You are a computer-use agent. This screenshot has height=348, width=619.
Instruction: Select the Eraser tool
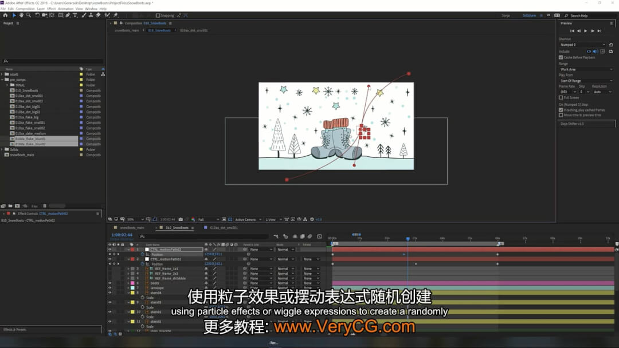click(98, 15)
